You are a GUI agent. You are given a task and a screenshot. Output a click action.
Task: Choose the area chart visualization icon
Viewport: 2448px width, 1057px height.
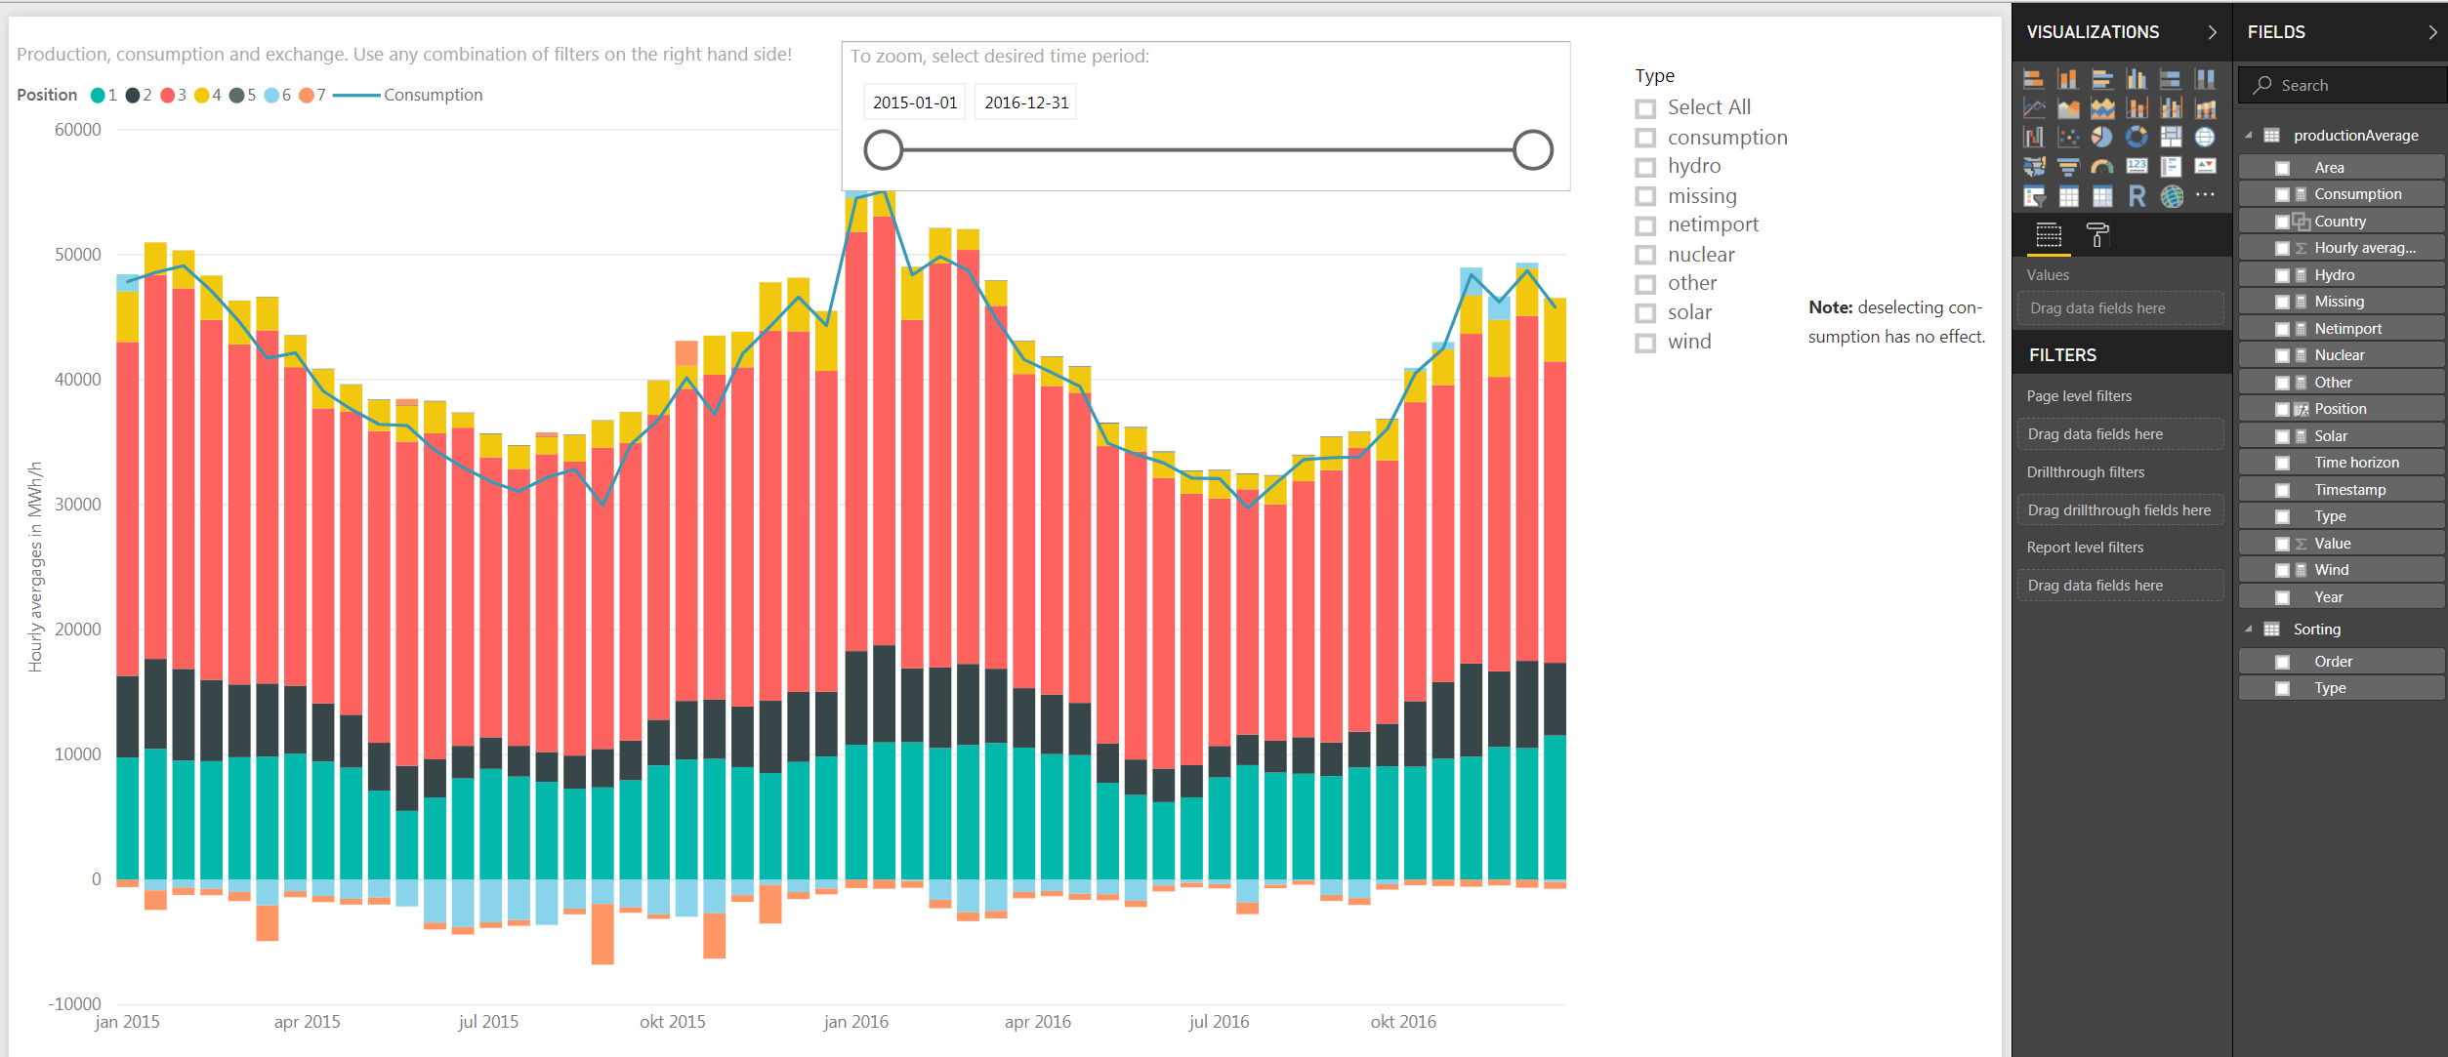coord(2068,108)
